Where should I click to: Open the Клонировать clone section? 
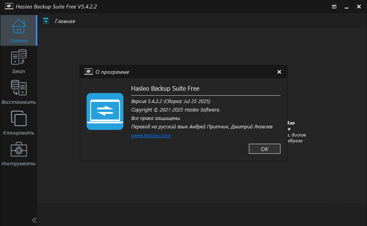(18, 123)
